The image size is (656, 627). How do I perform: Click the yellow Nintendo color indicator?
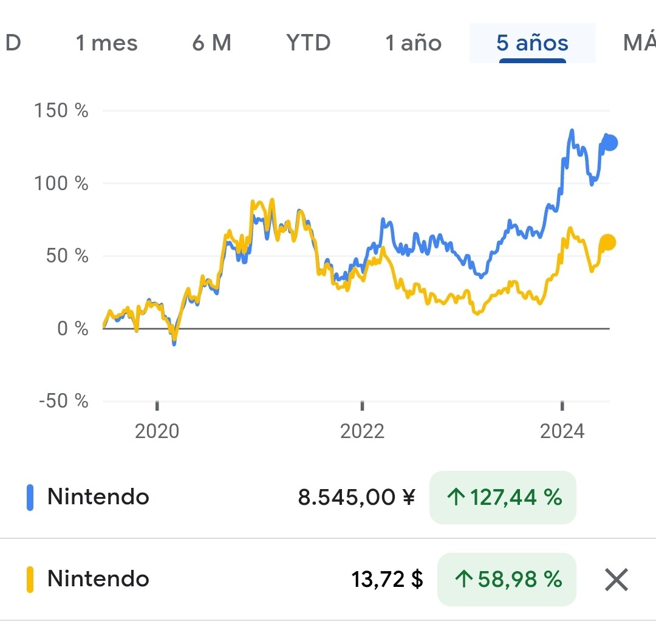coord(30,580)
